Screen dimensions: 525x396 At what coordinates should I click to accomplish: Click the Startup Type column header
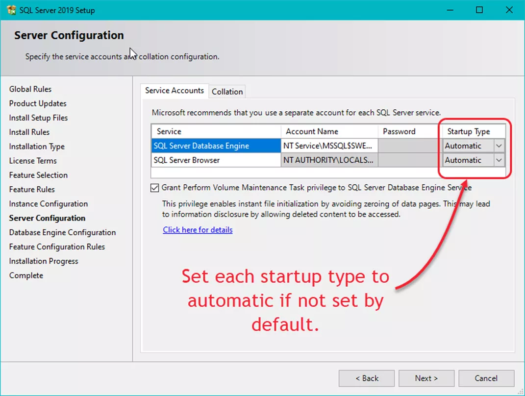click(474, 131)
